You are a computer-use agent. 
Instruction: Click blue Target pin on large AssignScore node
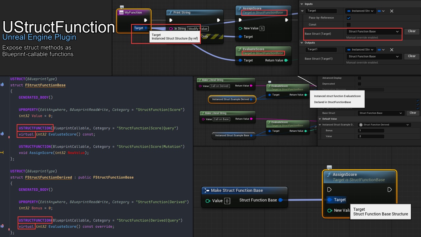tap(330, 199)
